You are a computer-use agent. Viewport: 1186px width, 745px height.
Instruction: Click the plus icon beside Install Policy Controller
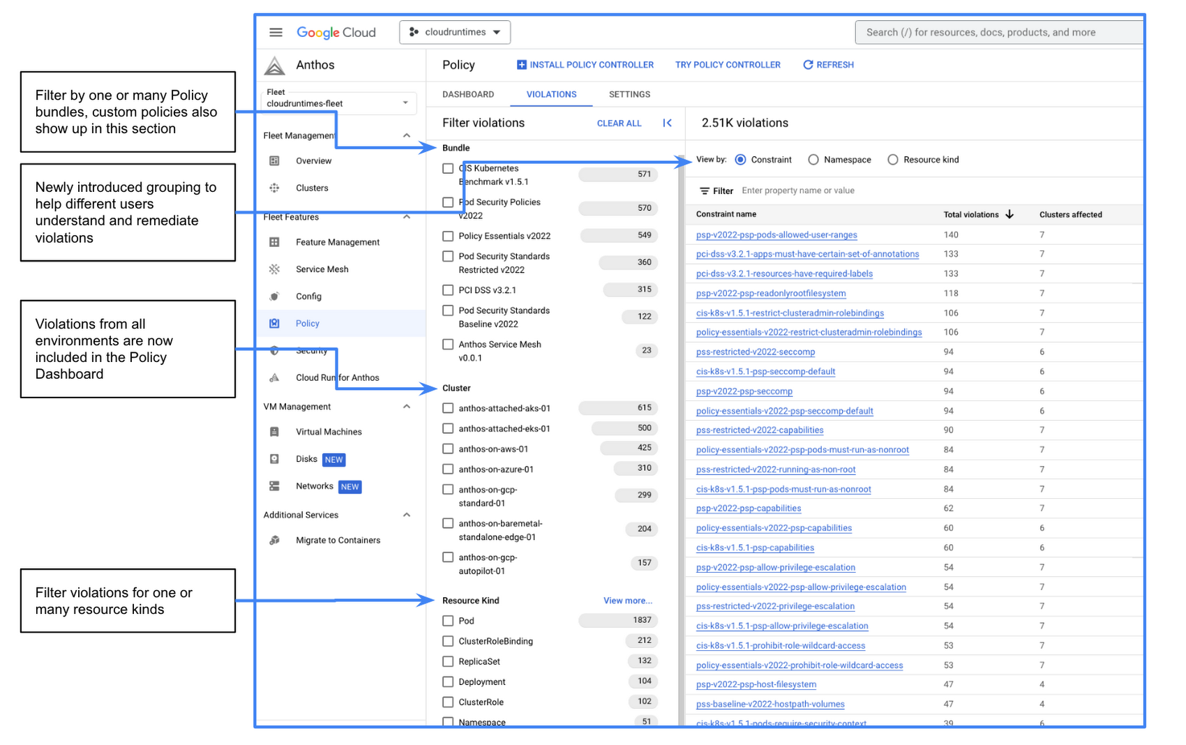(x=521, y=65)
